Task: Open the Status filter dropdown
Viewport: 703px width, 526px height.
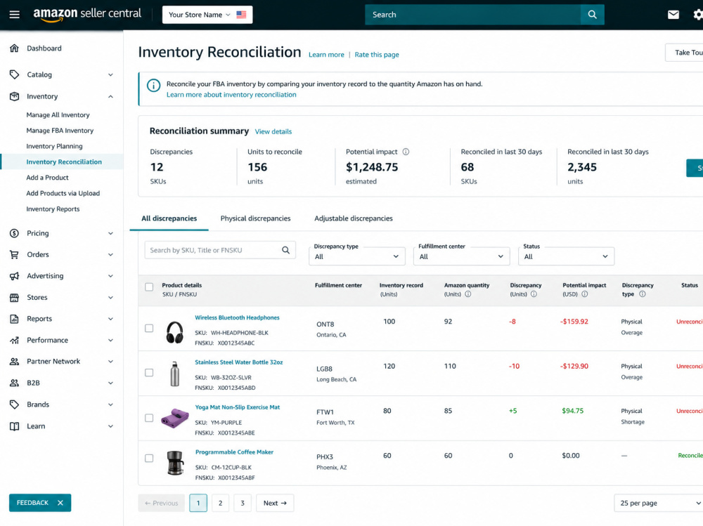Action: click(x=566, y=256)
